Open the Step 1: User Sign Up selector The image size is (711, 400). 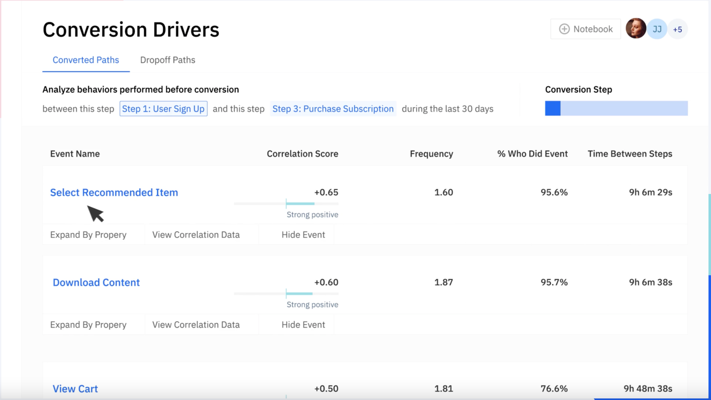pos(163,109)
